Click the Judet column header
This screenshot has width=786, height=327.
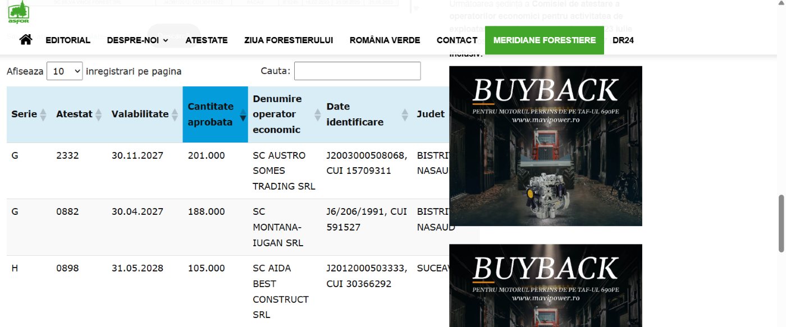[x=431, y=114]
